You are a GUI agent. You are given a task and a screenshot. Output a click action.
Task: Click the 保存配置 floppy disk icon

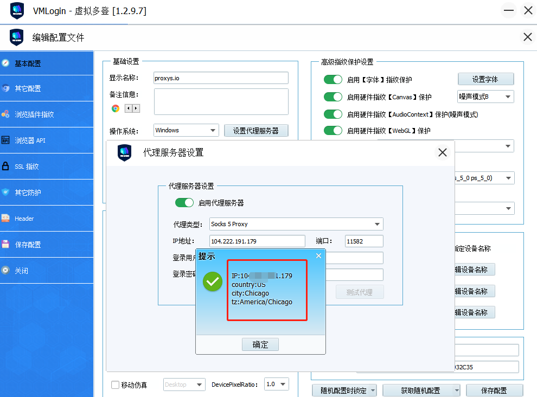click(x=5, y=245)
